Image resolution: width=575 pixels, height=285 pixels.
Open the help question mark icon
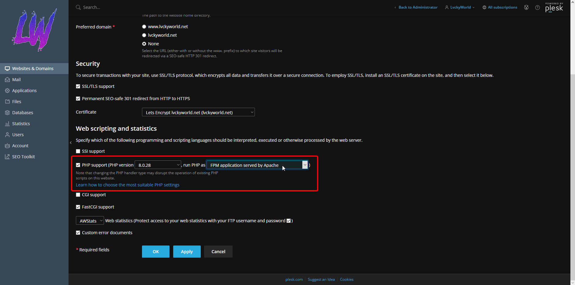pyautogui.click(x=537, y=7)
